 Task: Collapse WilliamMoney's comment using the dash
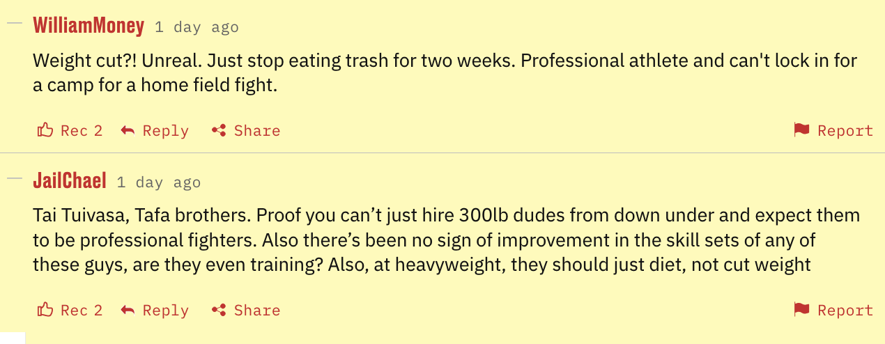[x=15, y=22]
